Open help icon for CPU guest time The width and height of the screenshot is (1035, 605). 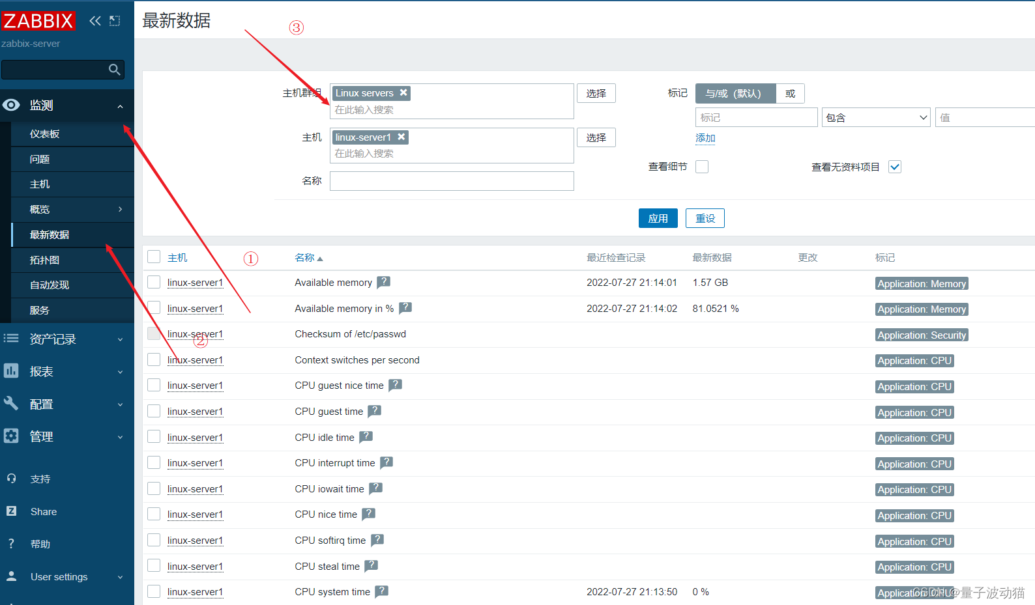coord(374,410)
